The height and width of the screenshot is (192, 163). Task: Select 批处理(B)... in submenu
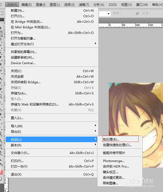[x=120, y=139]
